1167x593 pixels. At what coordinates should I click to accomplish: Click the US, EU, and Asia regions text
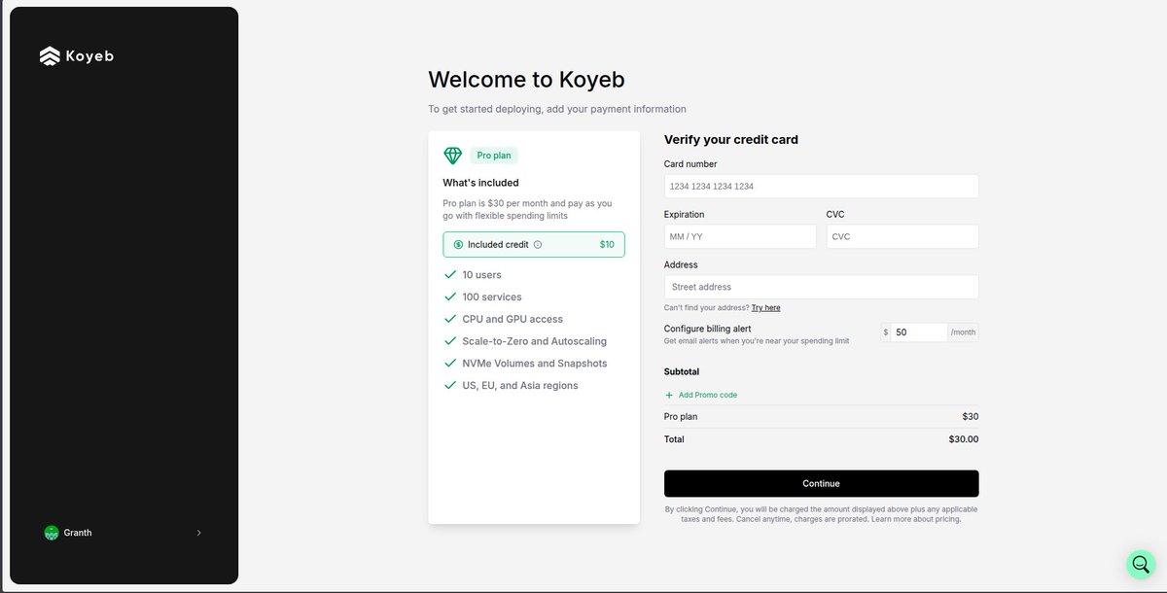click(x=520, y=385)
